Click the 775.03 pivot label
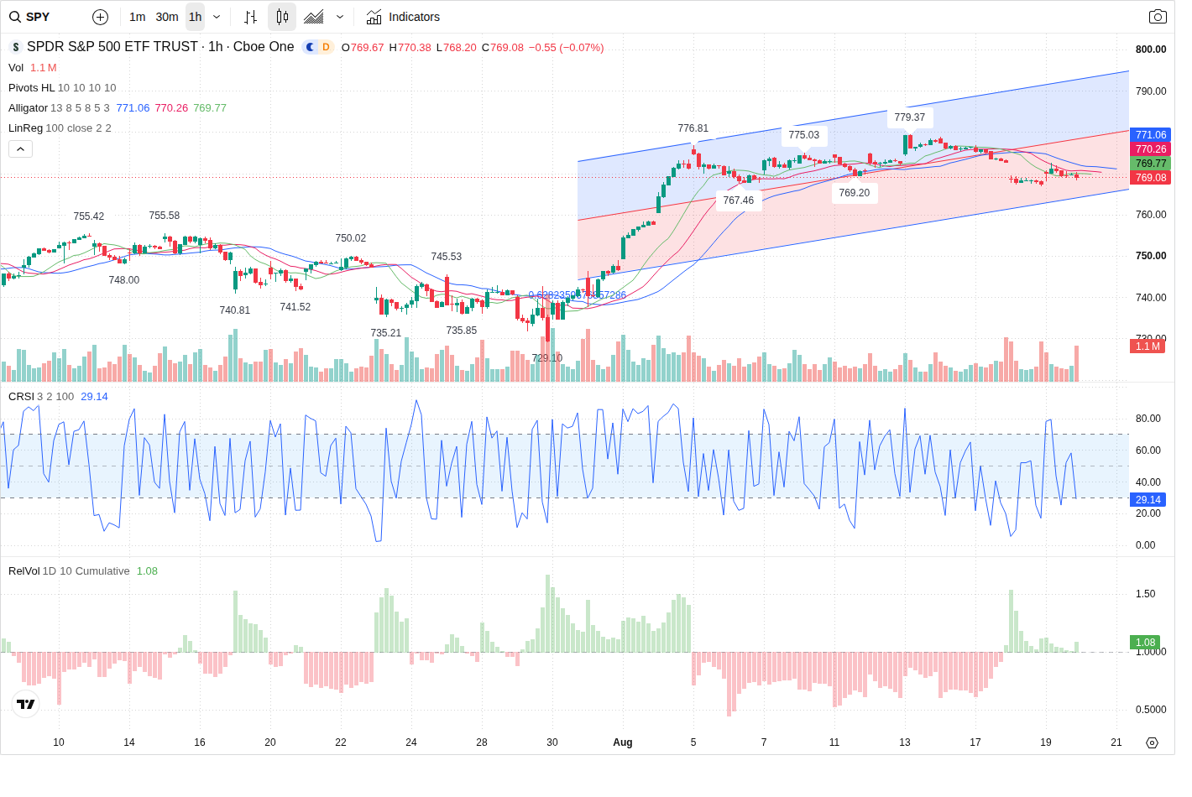 [x=804, y=135]
